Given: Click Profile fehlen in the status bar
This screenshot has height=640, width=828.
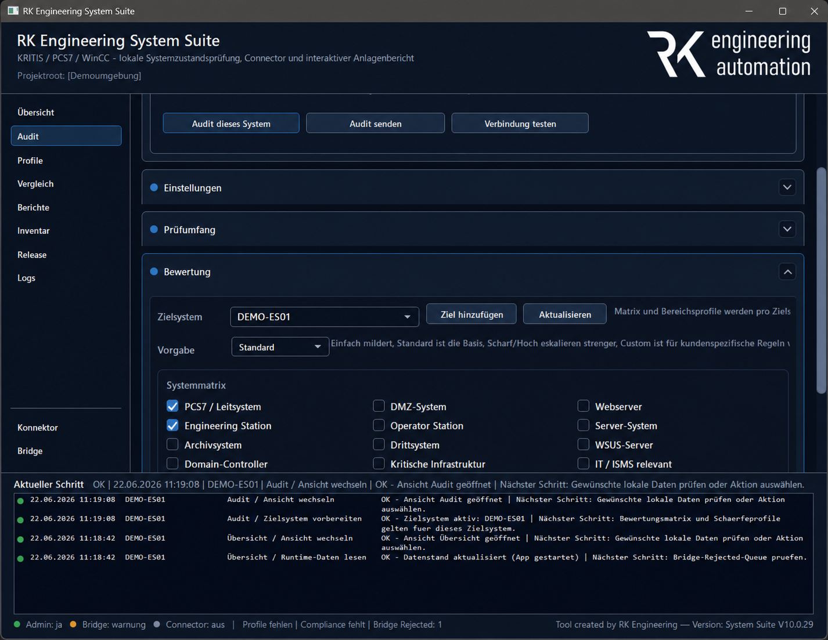Looking at the screenshot, I should pyautogui.click(x=268, y=625).
